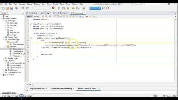Image resolution: width=178 pixels, height=100 pixels.
Task: Click the Chrome browser selector icon
Action: tap(53, 8)
